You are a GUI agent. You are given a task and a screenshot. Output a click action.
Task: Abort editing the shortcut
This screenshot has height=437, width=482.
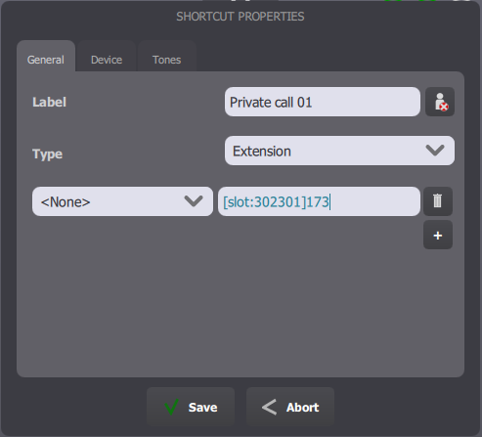[x=290, y=407]
